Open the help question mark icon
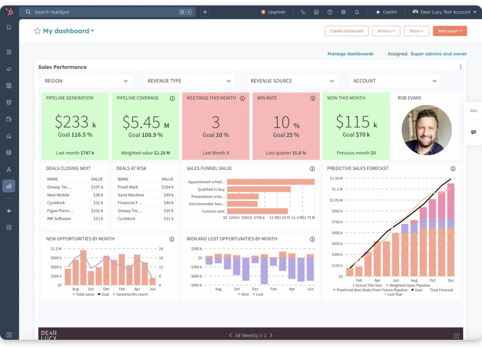This screenshot has height=349, width=482. (330, 12)
